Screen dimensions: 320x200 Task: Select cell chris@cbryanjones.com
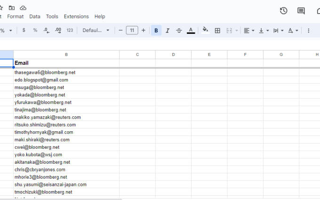coord(66,169)
